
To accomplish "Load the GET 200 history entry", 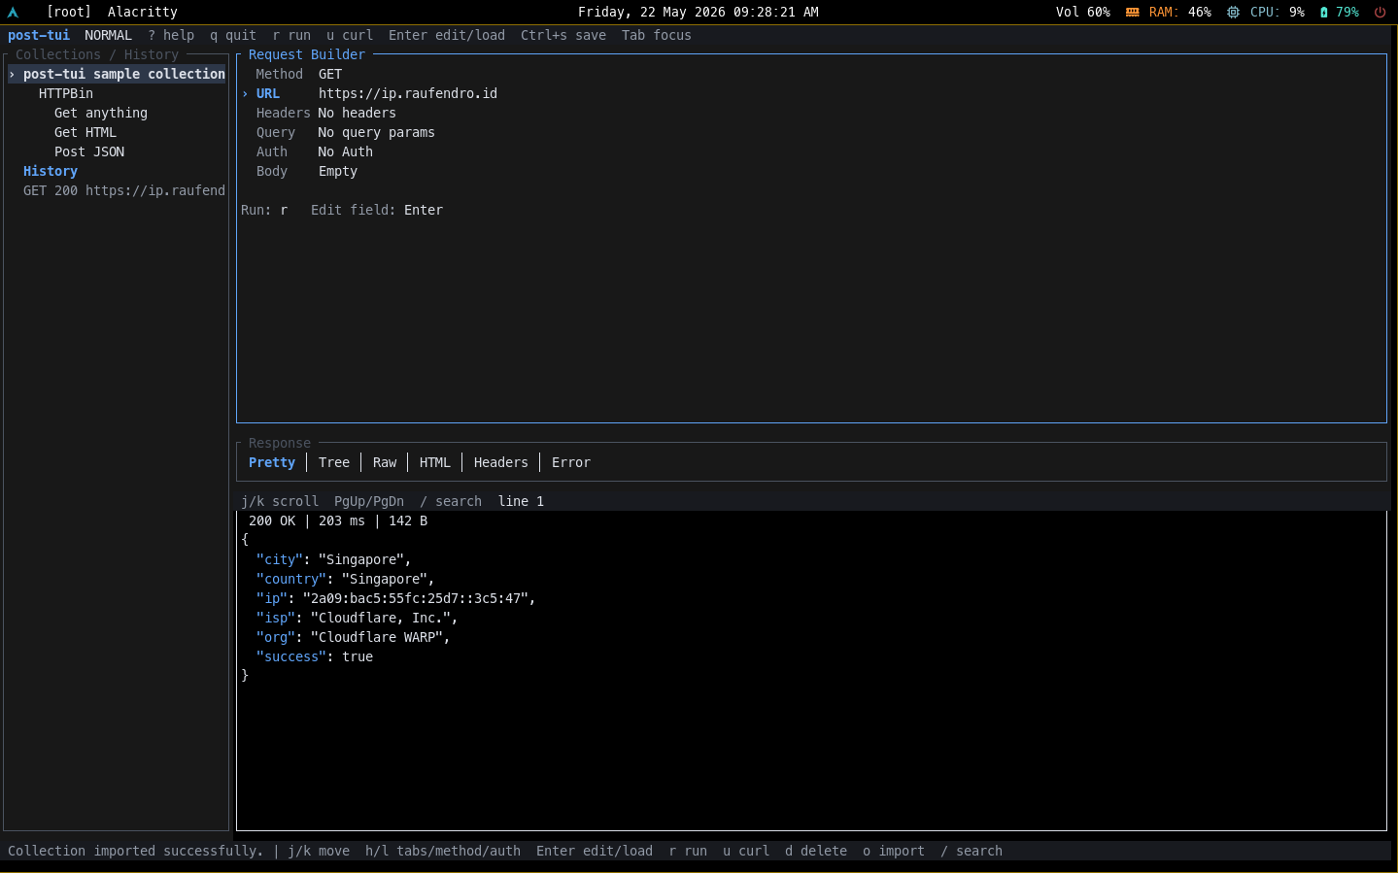I will point(124,191).
